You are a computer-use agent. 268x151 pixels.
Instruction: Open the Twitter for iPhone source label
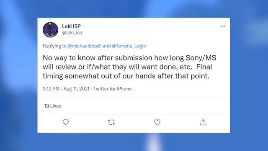pyautogui.click(x=113, y=89)
